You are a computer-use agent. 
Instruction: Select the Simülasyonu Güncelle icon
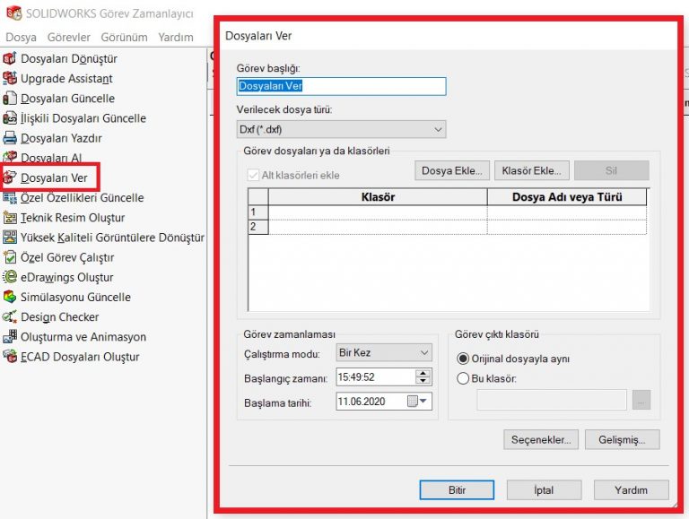click(x=10, y=297)
